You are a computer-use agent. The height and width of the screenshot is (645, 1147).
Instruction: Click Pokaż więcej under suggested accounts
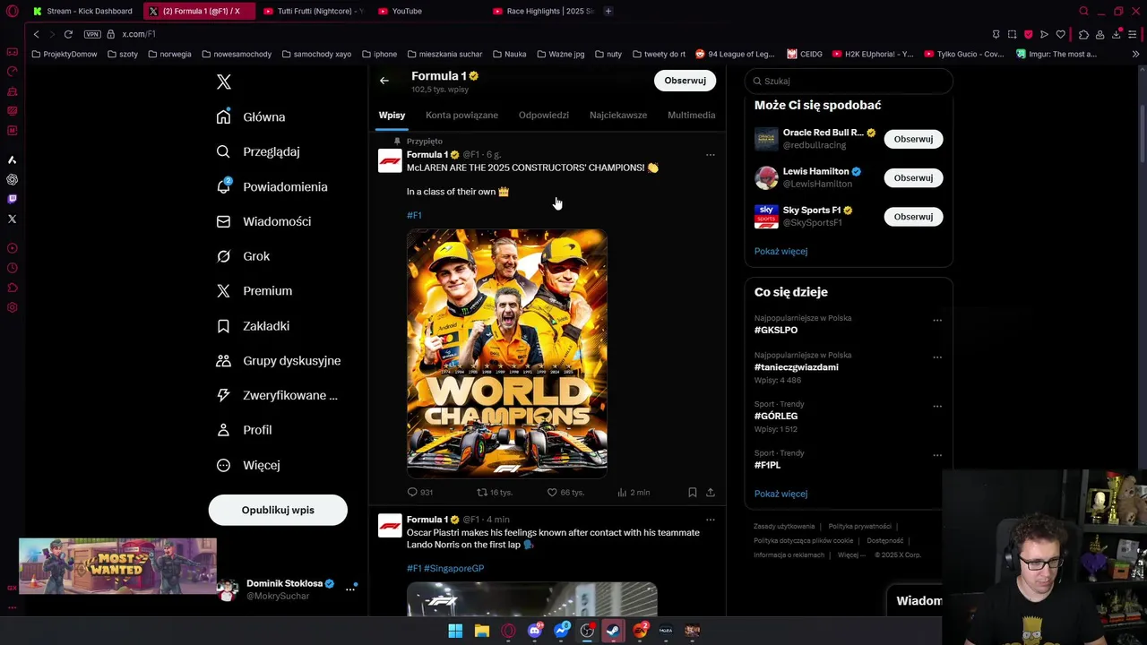click(780, 251)
